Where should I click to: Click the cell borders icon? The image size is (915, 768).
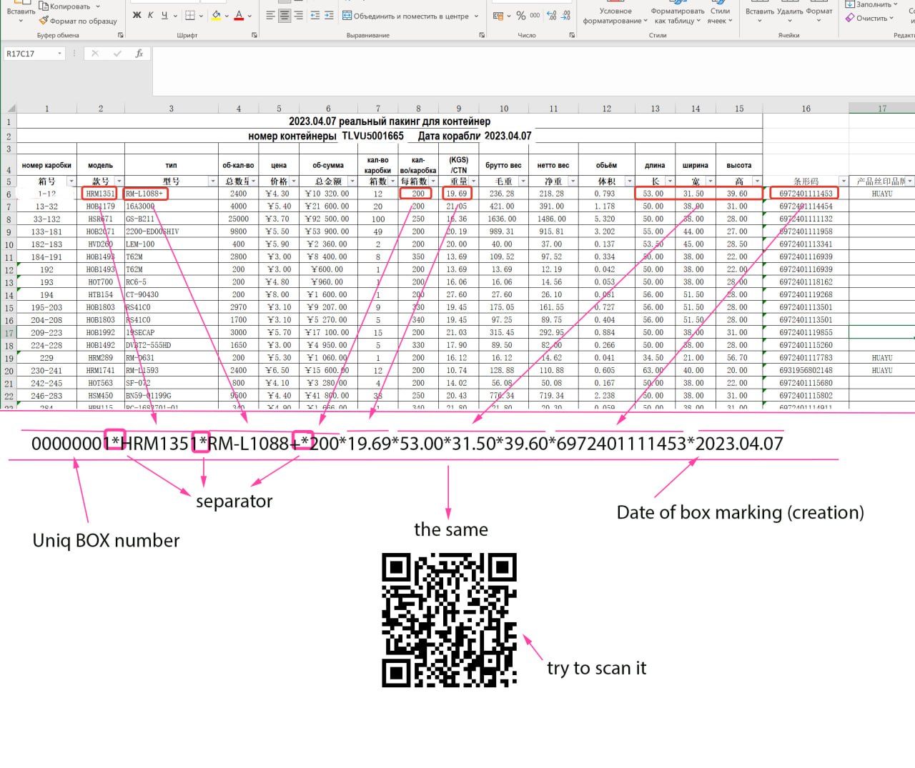(190, 15)
